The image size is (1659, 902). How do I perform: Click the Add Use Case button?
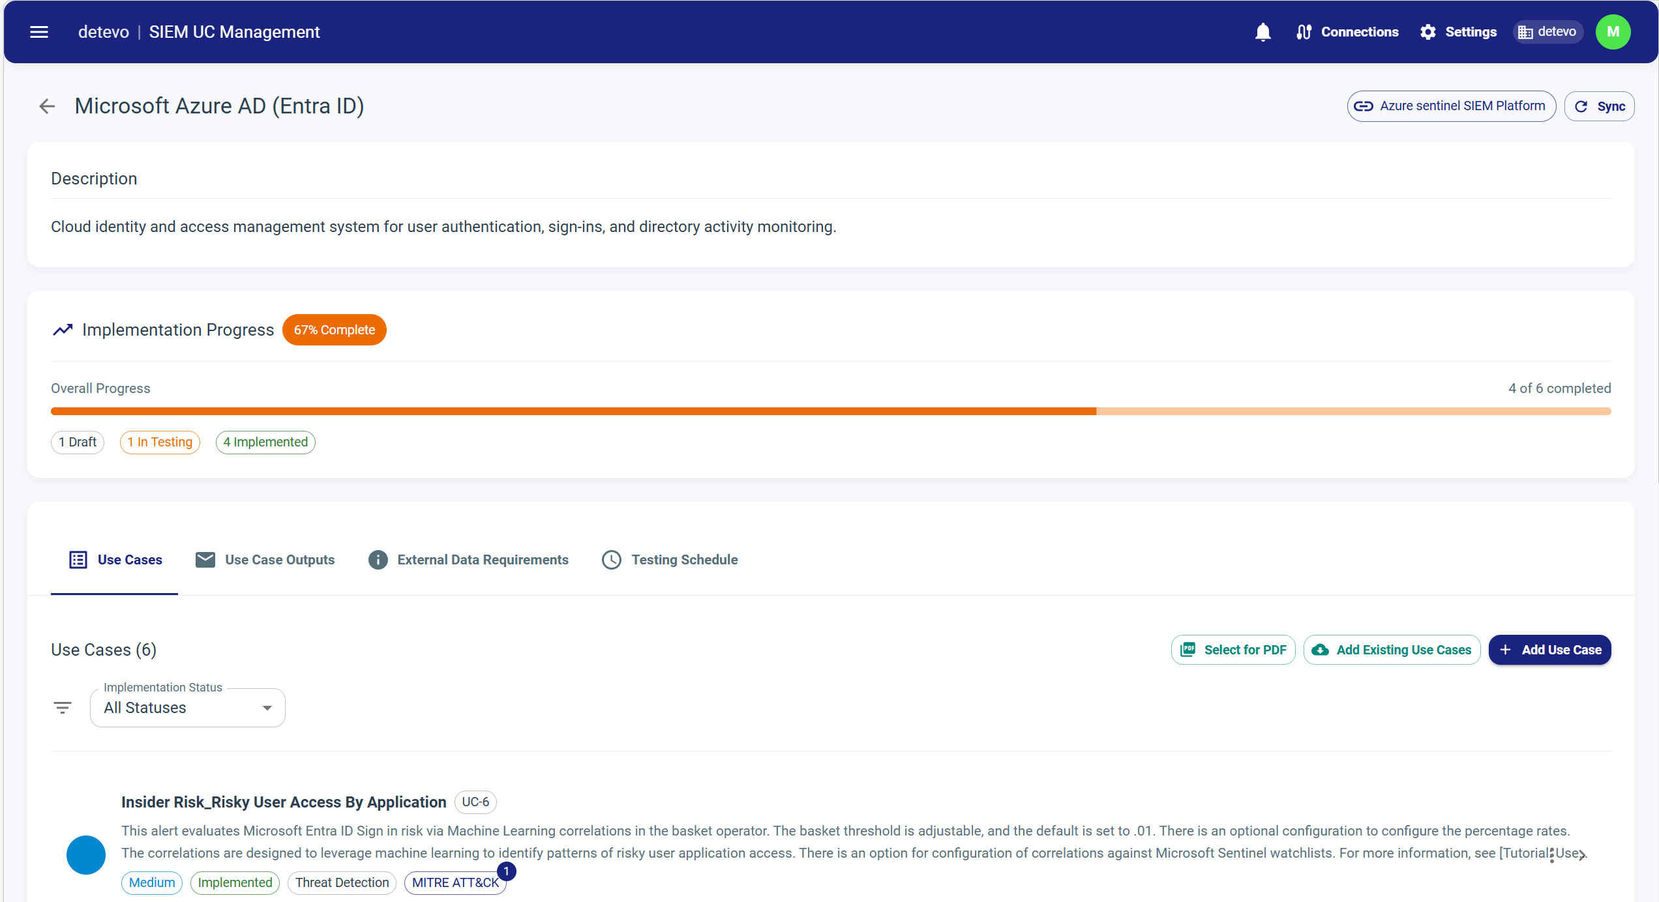pyautogui.click(x=1549, y=649)
